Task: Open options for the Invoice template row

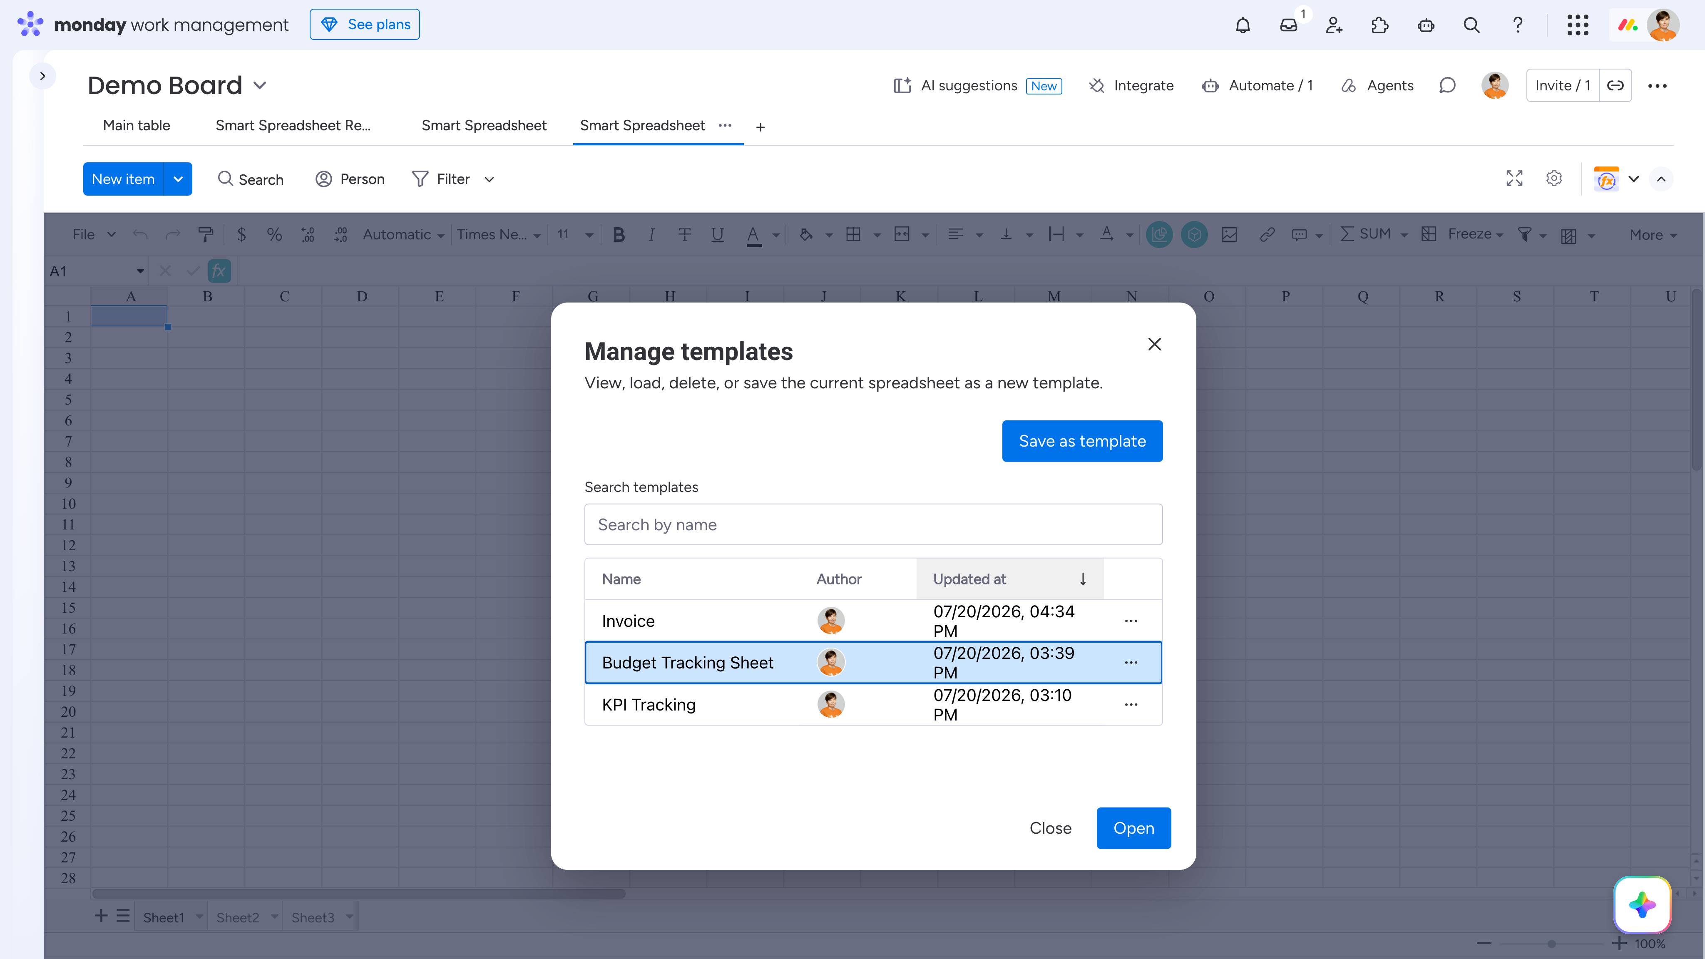Action: pos(1131,621)
